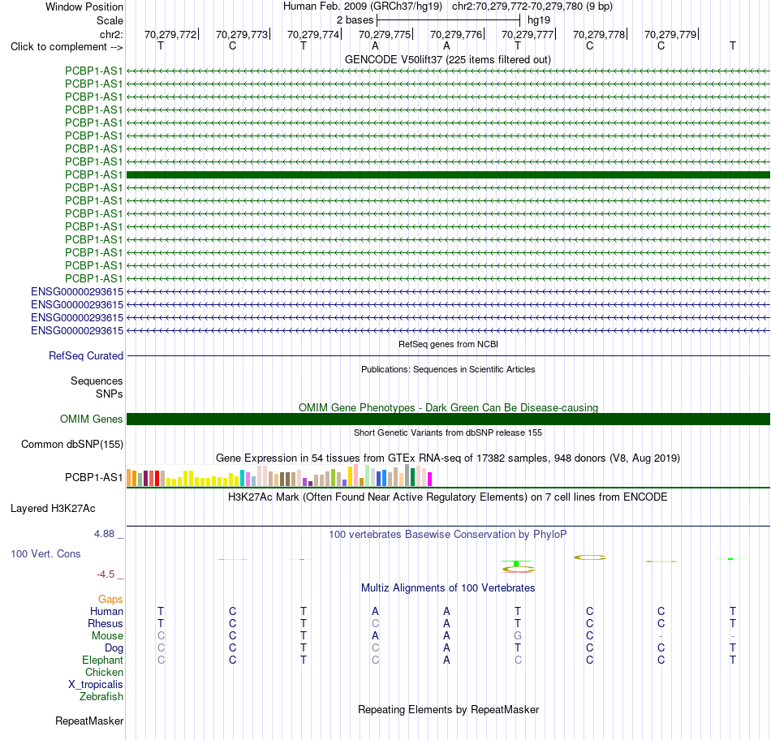Click the 'Click to complement -->' label
Screen dimensions: 771x740
tap(67, 47)
